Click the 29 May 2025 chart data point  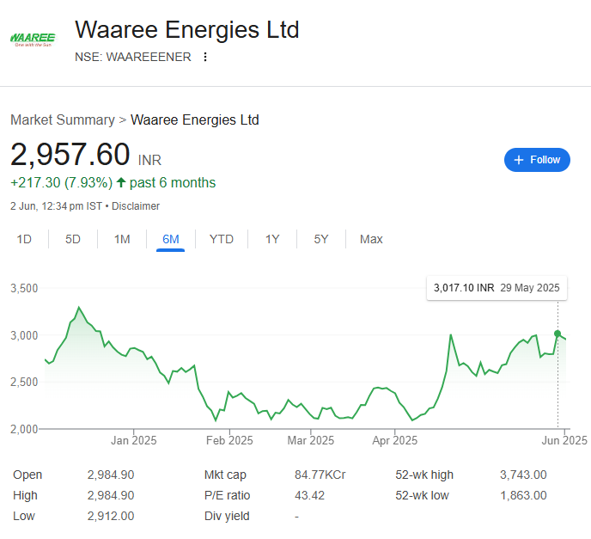tap(557, 334)
